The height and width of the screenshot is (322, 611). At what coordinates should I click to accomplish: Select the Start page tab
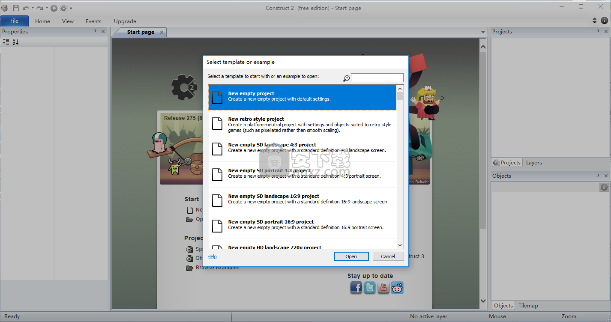pyautogui.click(x=141, y=32)
